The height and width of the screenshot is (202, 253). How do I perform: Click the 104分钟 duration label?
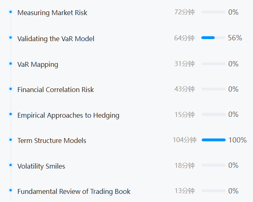184,140
